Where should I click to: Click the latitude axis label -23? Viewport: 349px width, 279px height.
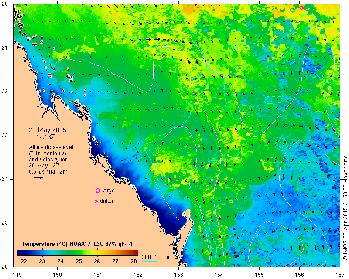tap(4, 136)
